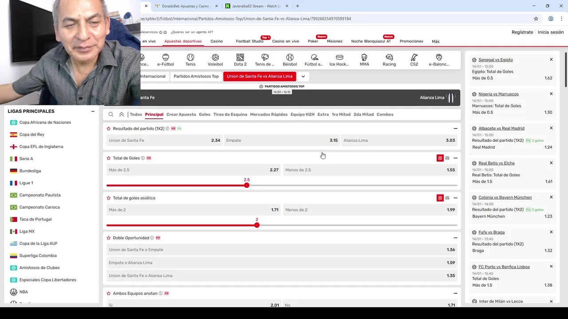Collapse the Total de goles asiático market
Viewport: 568px width, 319px height.
(x=455, y=198)
